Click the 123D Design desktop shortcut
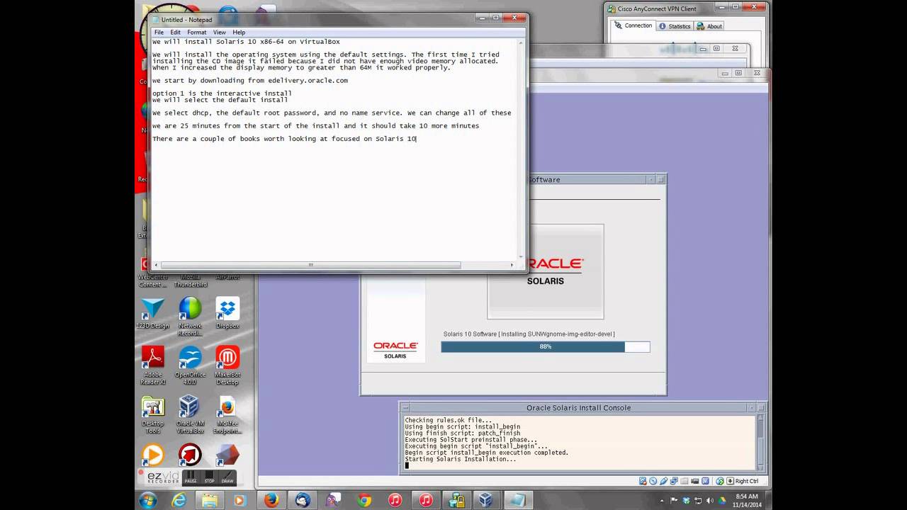 point(152,314)
